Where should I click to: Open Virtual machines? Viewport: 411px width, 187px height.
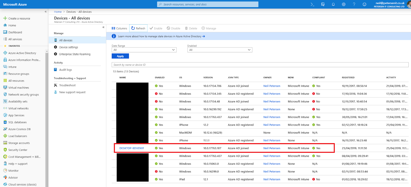[x=16, y=88]
